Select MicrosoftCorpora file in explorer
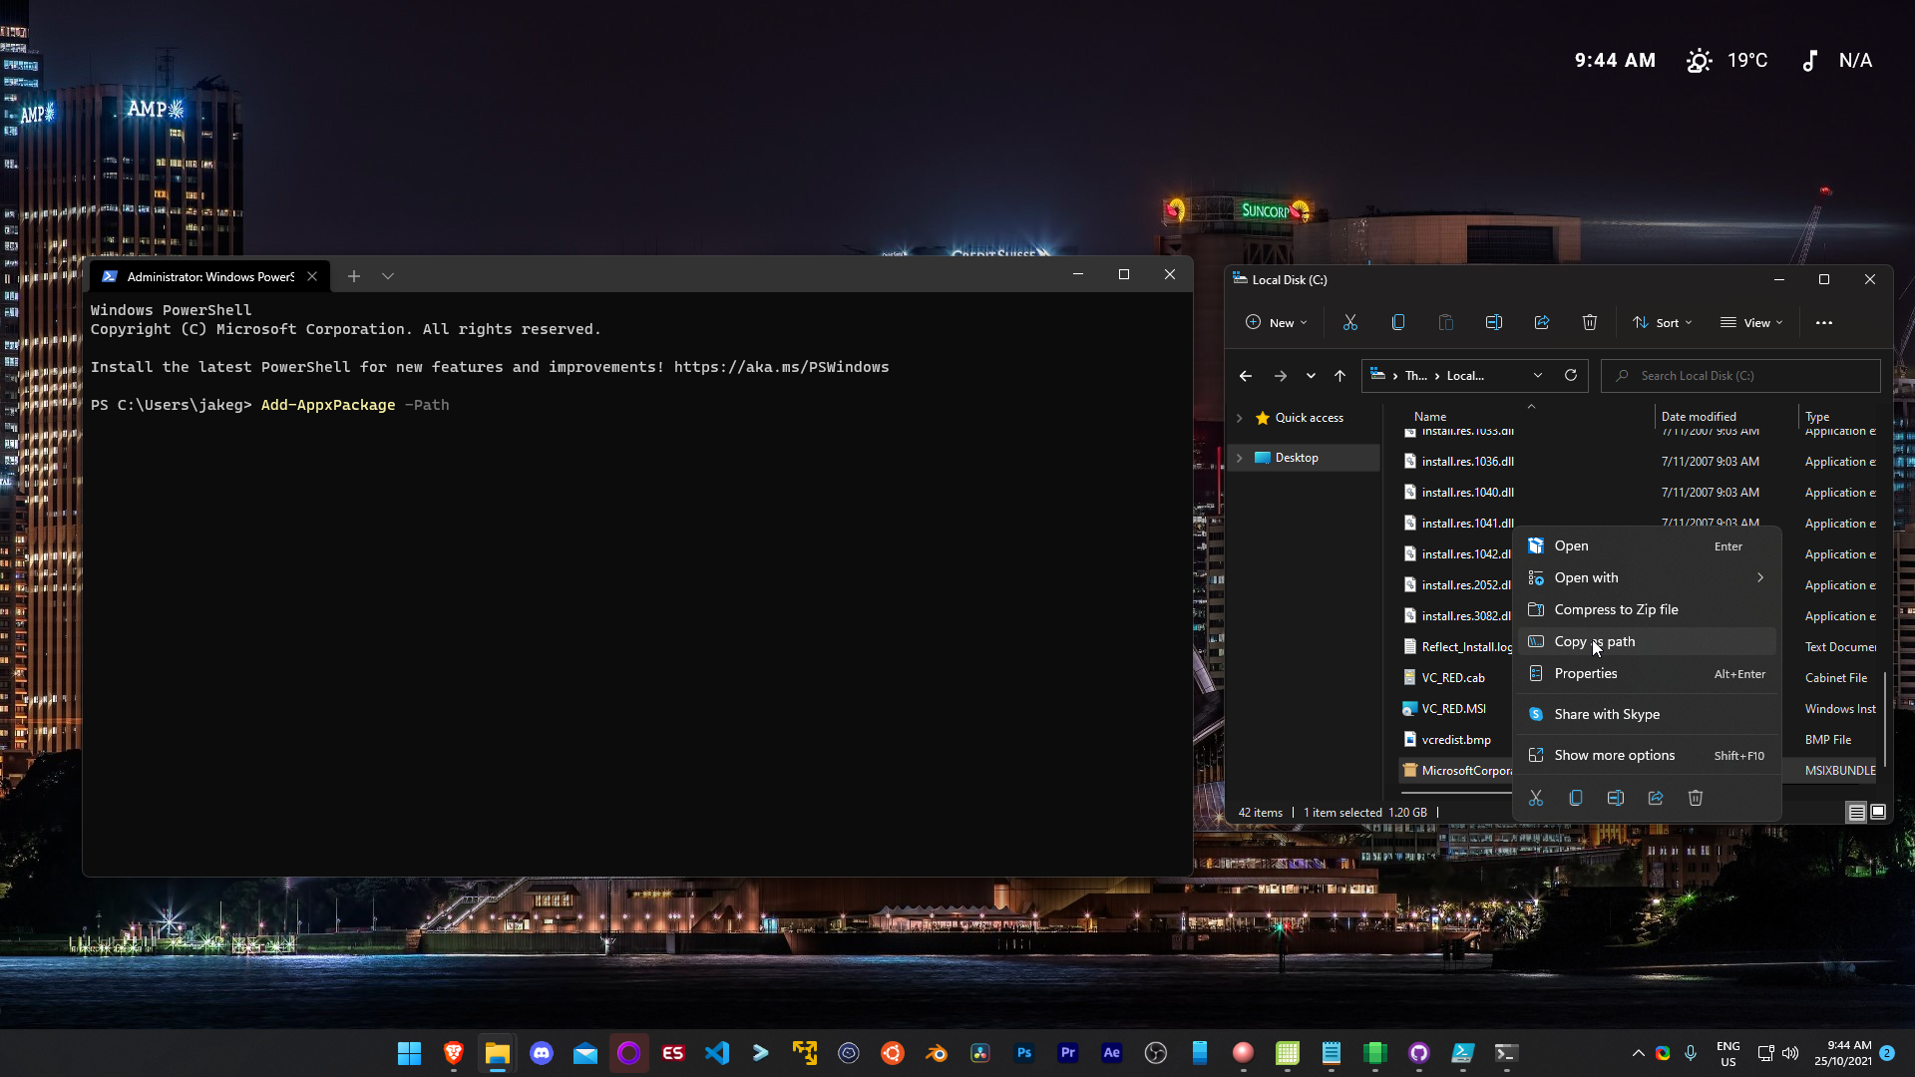Image resolution: width=1915 pixels, height=1077 pixels. [x=1466, y=769]
